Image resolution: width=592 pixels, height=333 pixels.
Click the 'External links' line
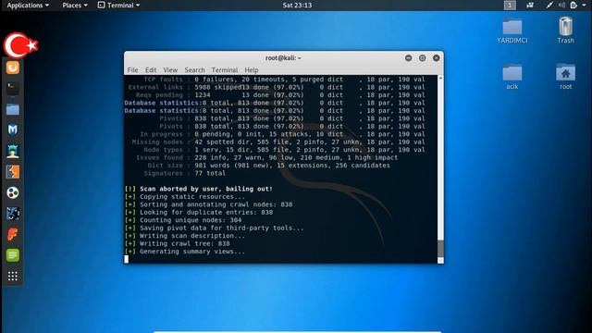click(x=277, y=87)
